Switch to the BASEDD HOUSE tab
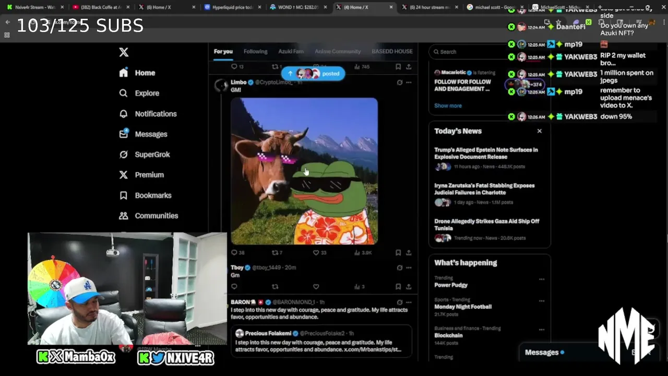Viewport: 668px width, 376px height. click(392, 51)
